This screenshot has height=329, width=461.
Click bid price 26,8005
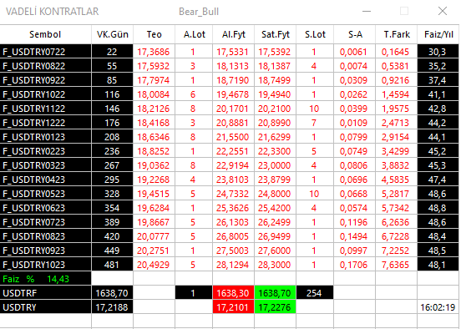pyautogui.click(x=233, y=236)
